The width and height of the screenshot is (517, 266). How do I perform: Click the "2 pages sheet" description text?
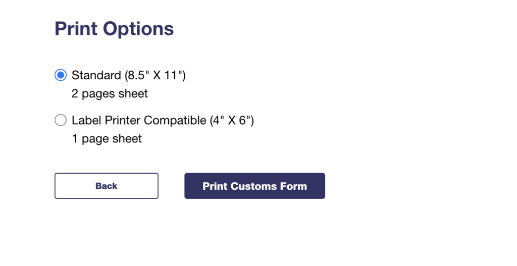pyautogui.click(x=110, y=93)
